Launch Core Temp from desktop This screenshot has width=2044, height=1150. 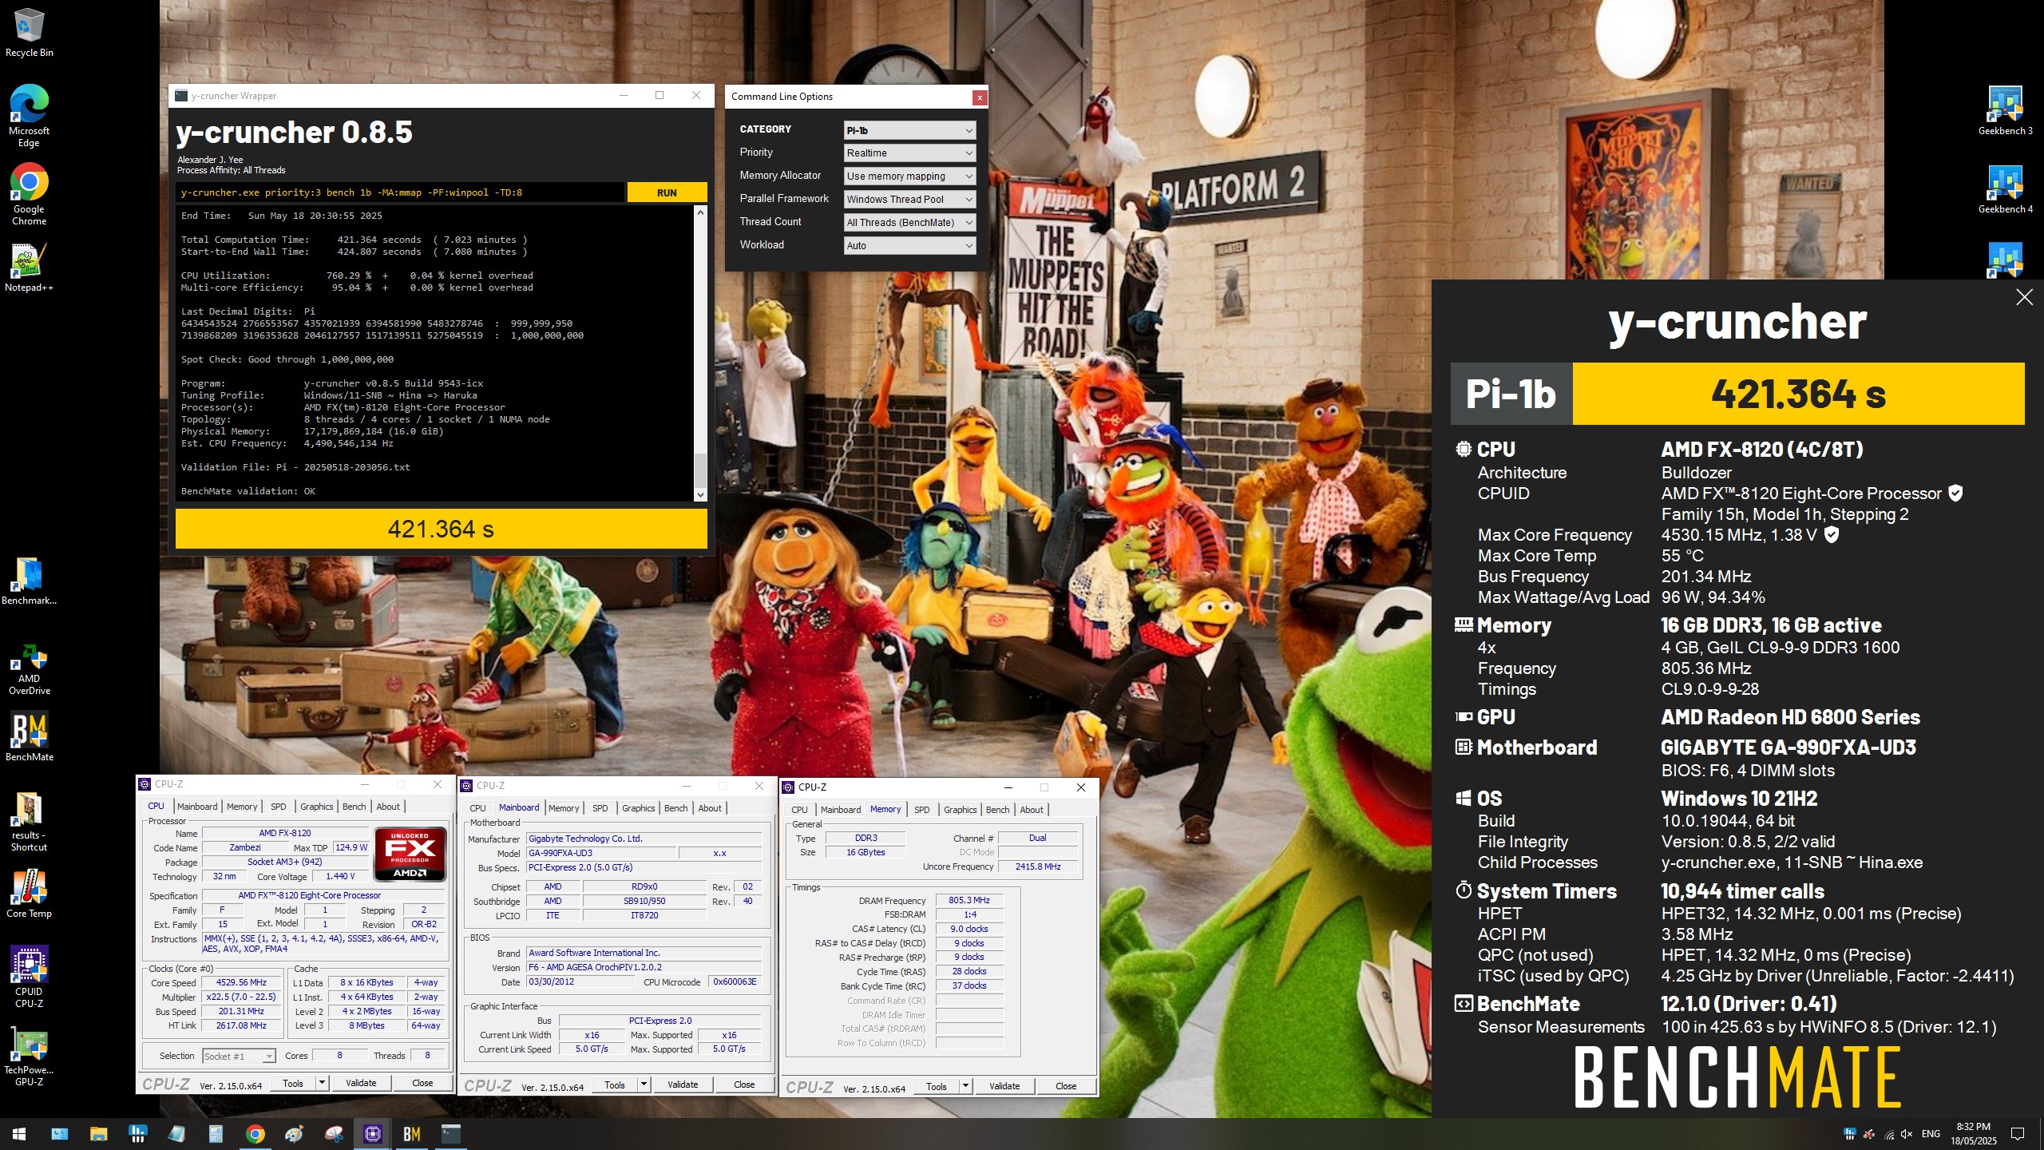29,894
